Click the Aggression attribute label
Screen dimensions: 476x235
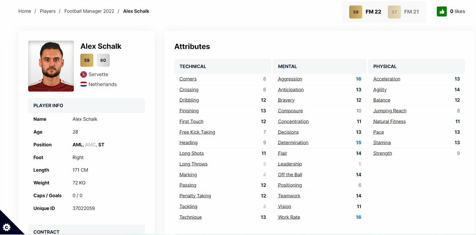pyautogui.click(x=290, y=79)
